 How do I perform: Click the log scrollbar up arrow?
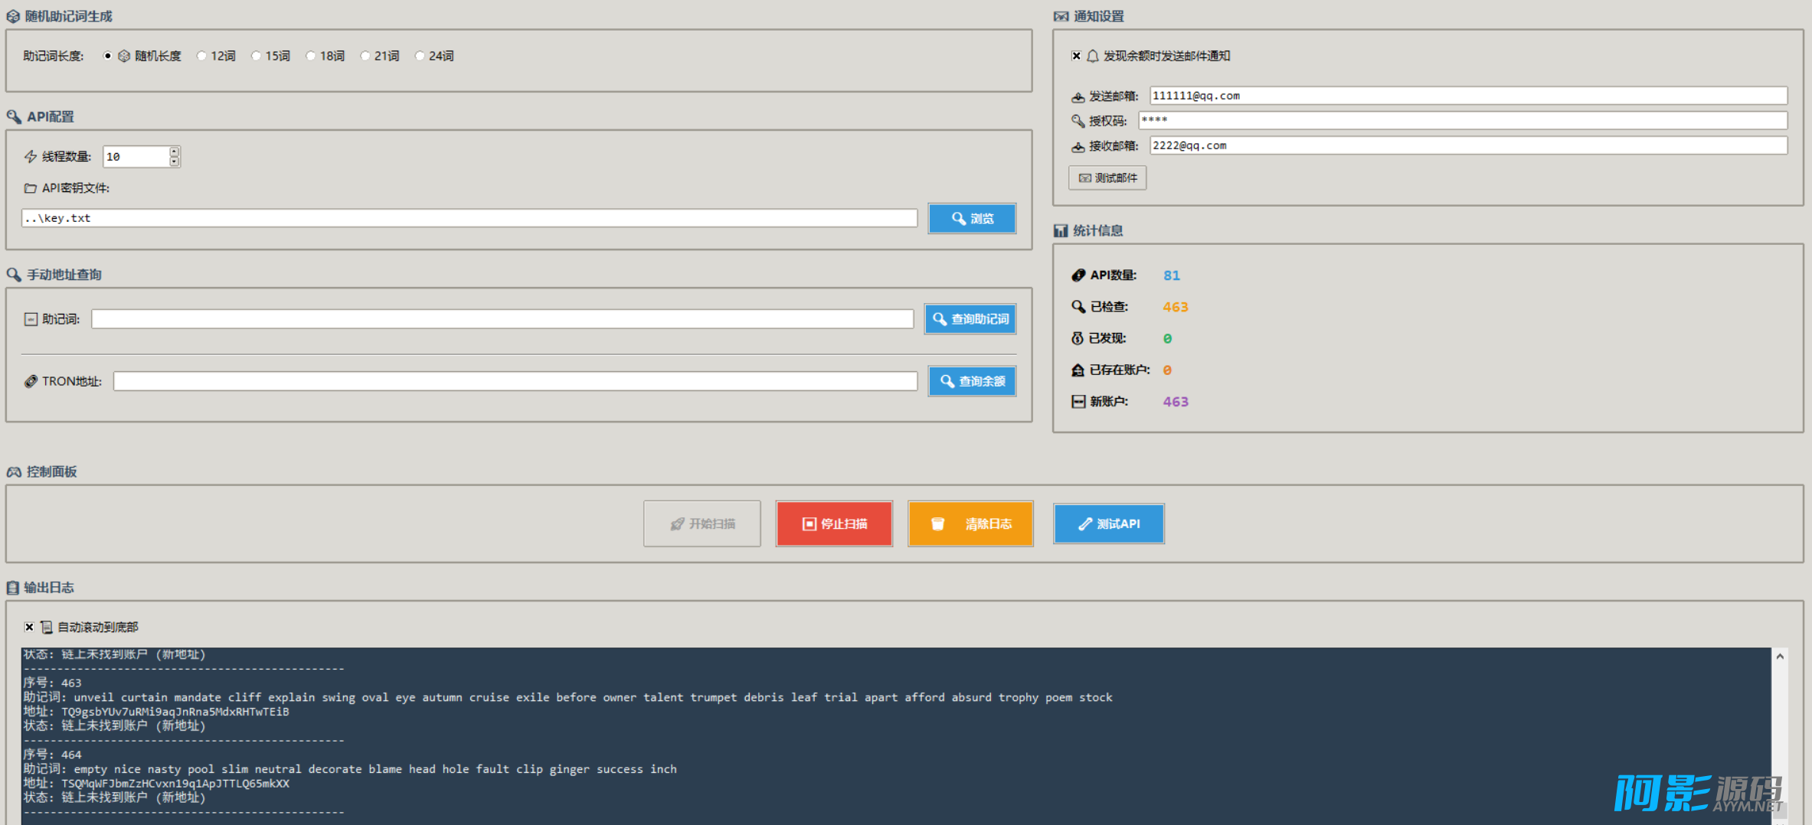pos(1781,657)
